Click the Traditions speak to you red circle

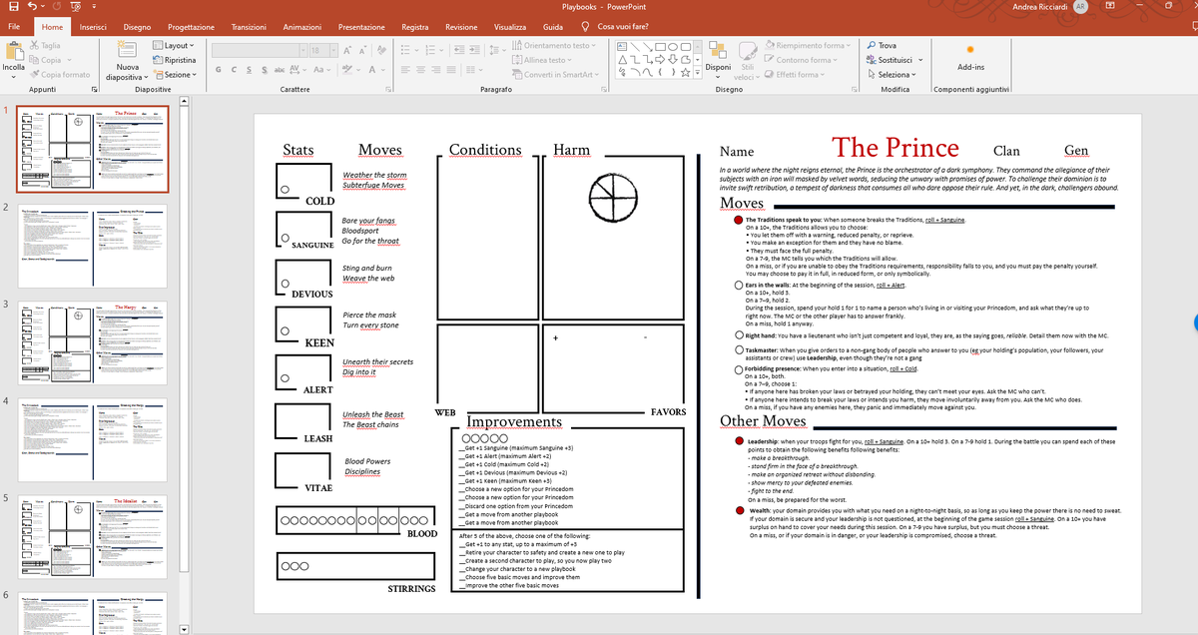[x=739, y=220]
